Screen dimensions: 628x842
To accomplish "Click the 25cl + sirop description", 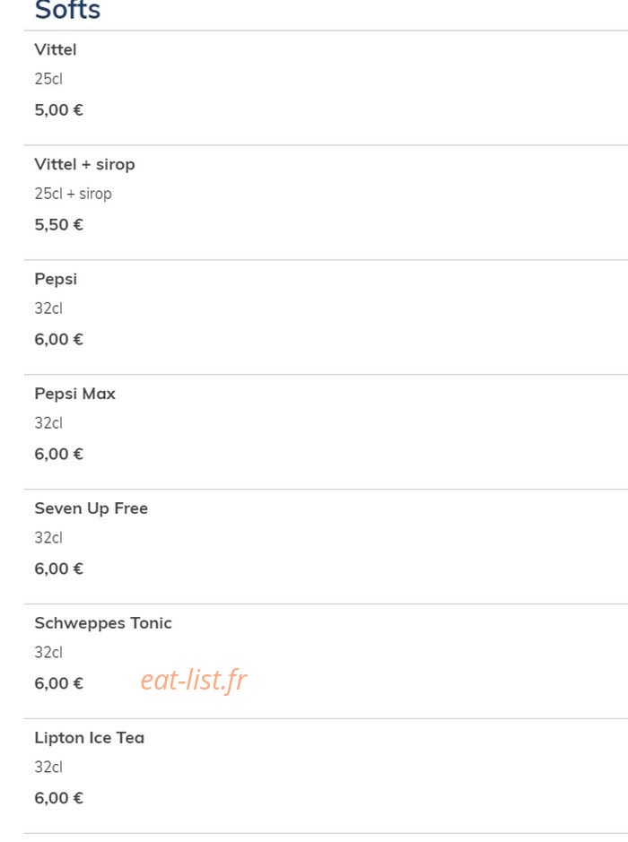I will tap(73, 194).
